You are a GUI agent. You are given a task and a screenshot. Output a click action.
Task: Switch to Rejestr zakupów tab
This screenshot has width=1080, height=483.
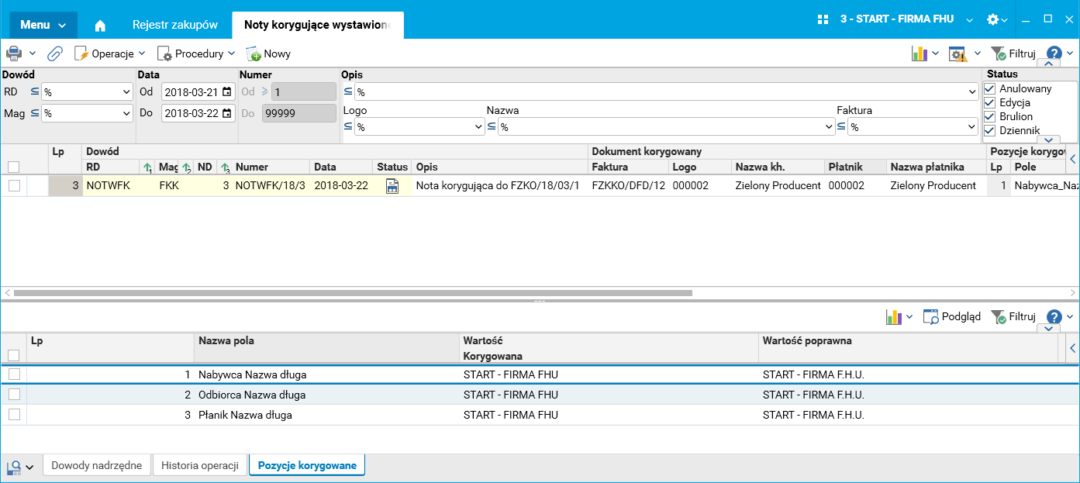coord(175,25)
